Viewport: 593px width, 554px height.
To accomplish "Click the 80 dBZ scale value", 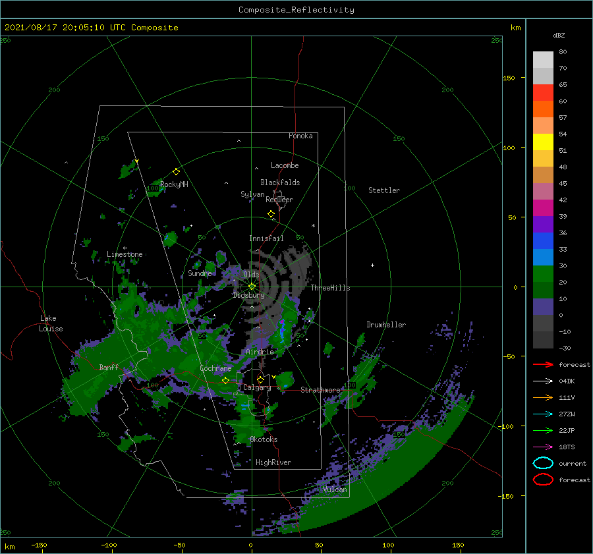I will coord(563,52).
